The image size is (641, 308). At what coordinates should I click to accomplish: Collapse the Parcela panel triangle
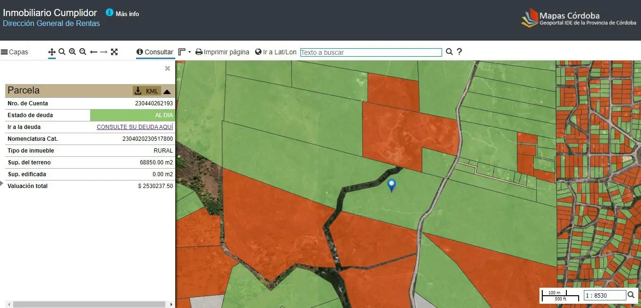coord(167,91)
